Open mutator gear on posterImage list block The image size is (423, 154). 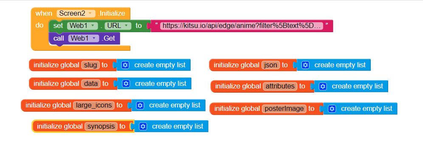tap(332, 109)
